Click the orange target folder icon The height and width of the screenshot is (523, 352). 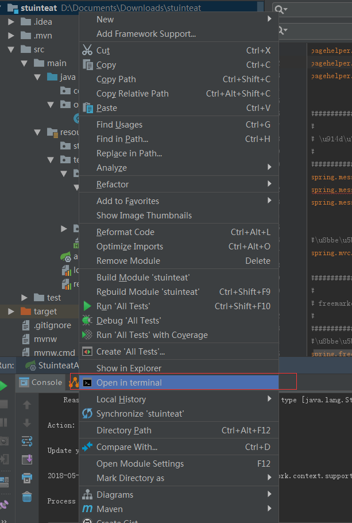tap(26, 311)
